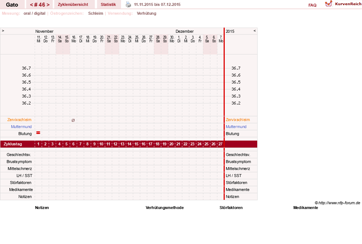Click the right Zervixschleim label
Viewport: 362px width, 244px height.
[238, 120]
